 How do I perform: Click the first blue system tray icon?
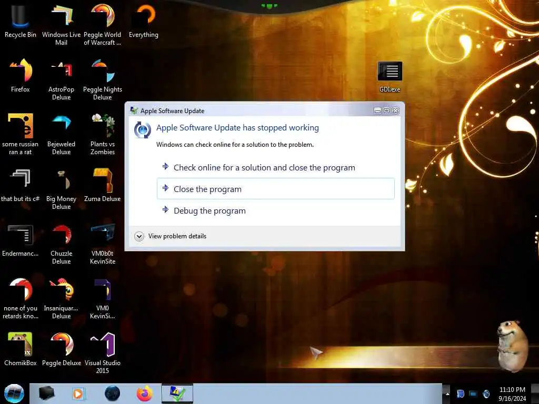point(460,393)
